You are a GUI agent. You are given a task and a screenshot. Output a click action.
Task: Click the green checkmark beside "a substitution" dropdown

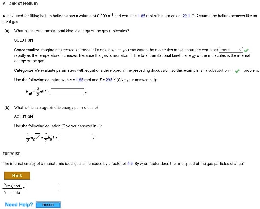pyautogui.click(x=237, y=70)
